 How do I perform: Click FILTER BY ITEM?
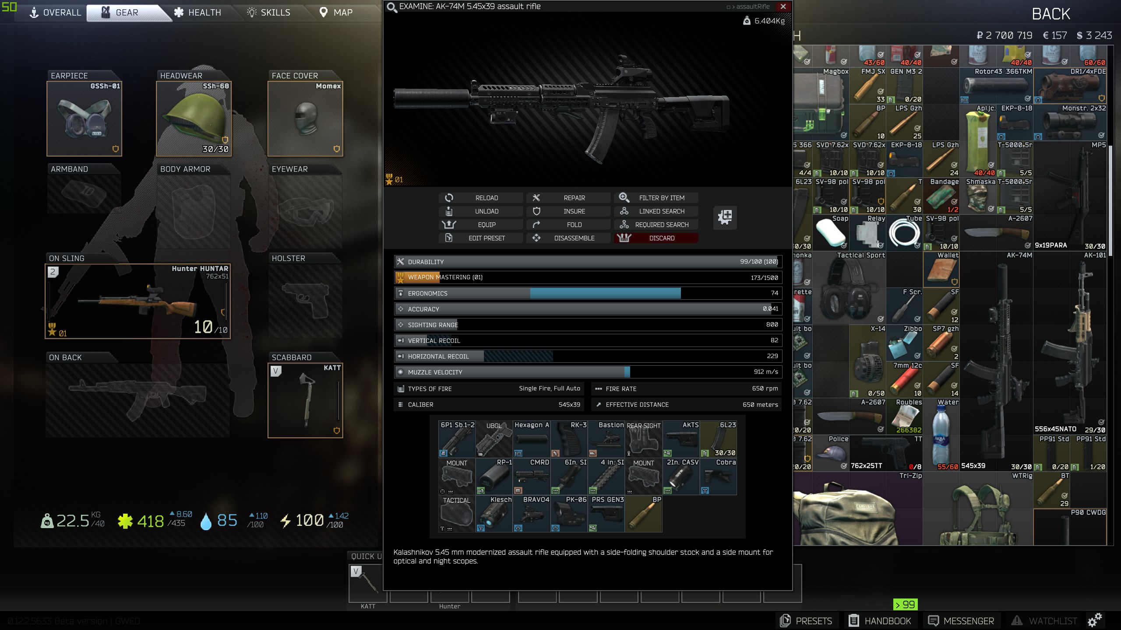pyautogui.click(x=656, y=198)
